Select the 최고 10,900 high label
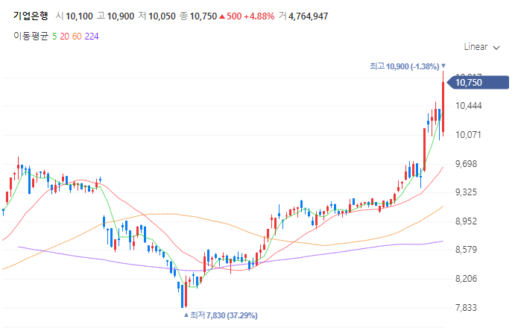Screen dimensions: 518x328 click(x=405, y=66)
